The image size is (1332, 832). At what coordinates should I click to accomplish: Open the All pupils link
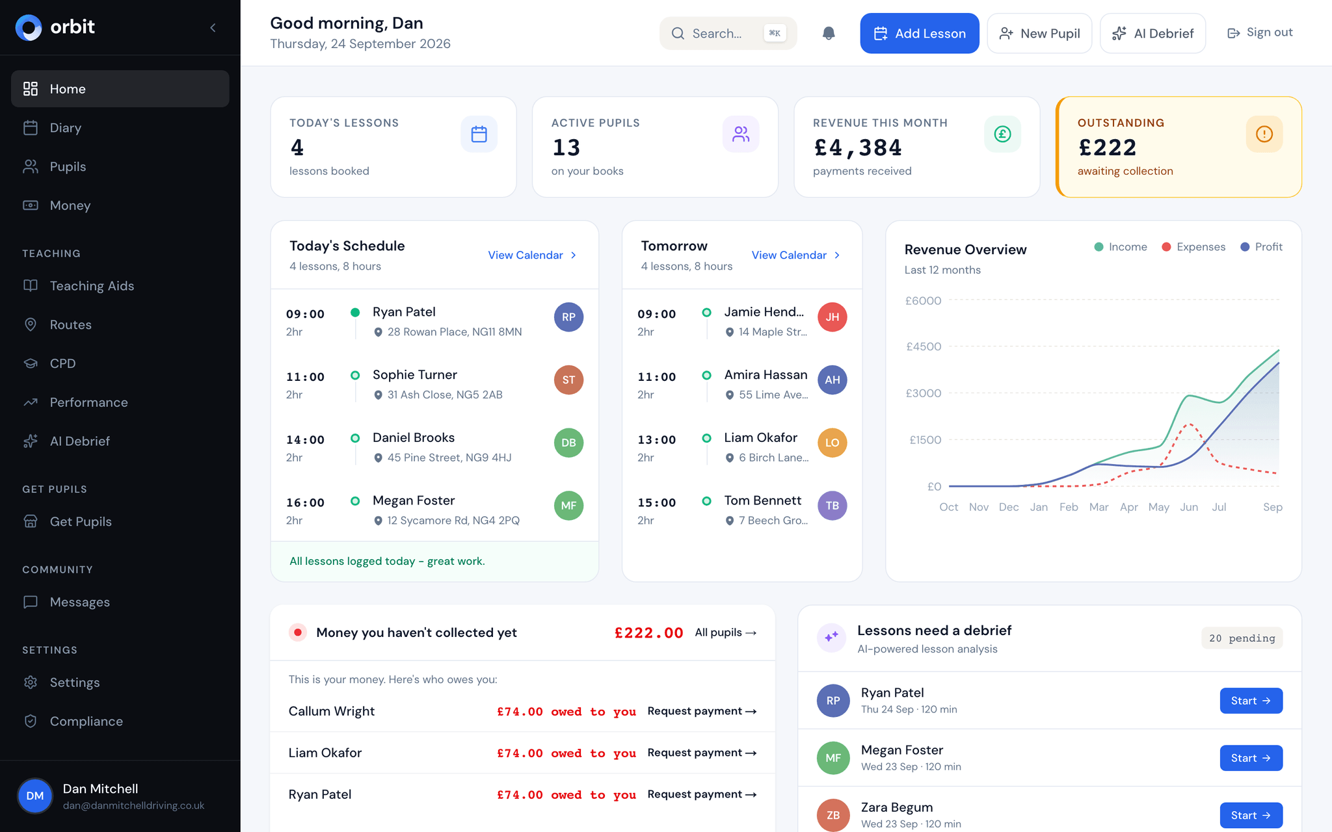(725, 632)
